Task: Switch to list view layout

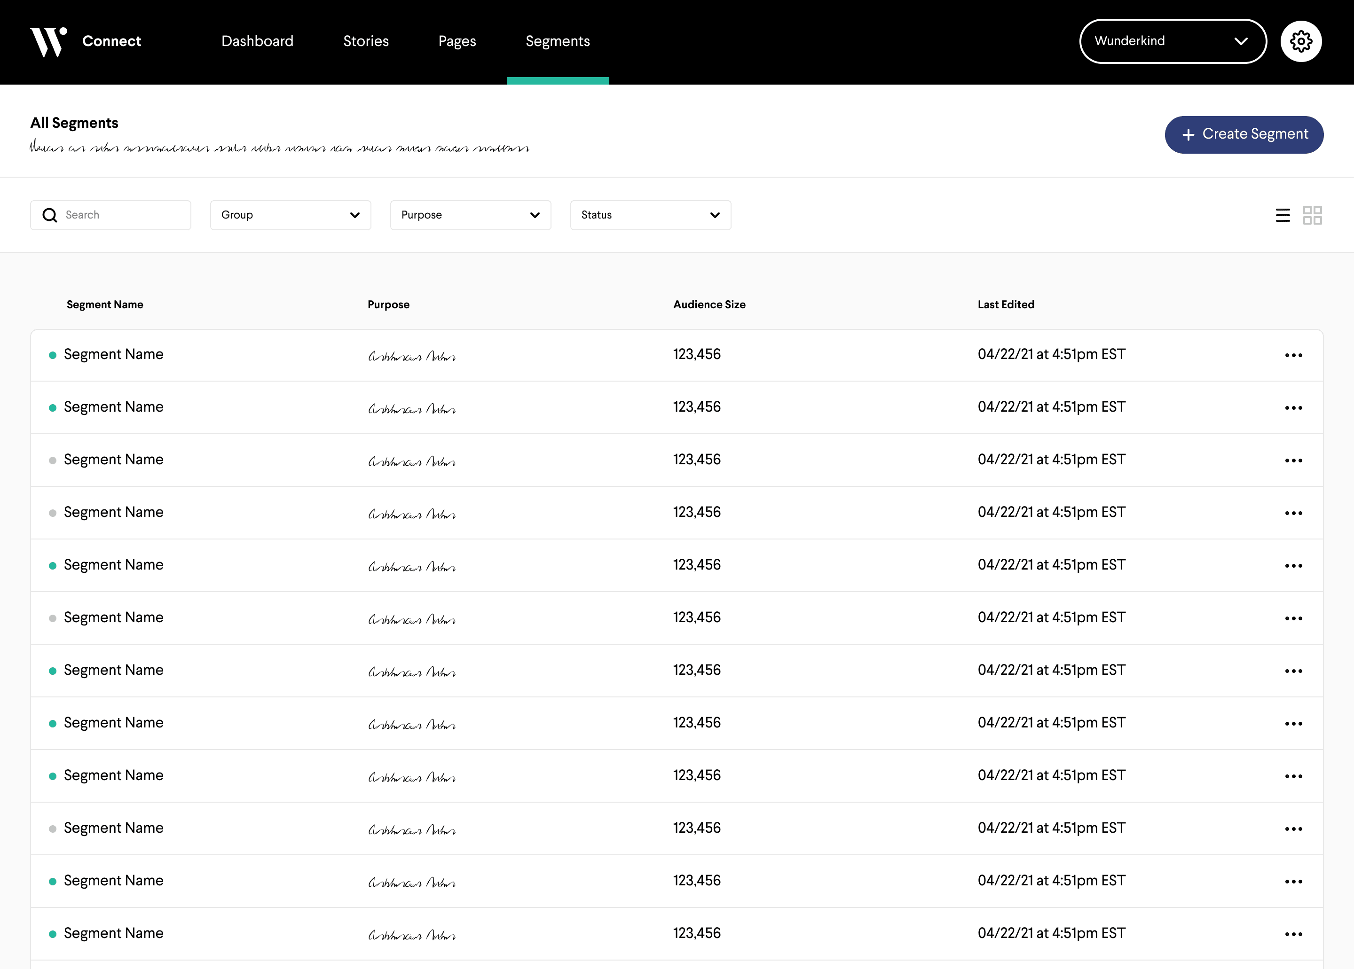Action: point(1283,215)
